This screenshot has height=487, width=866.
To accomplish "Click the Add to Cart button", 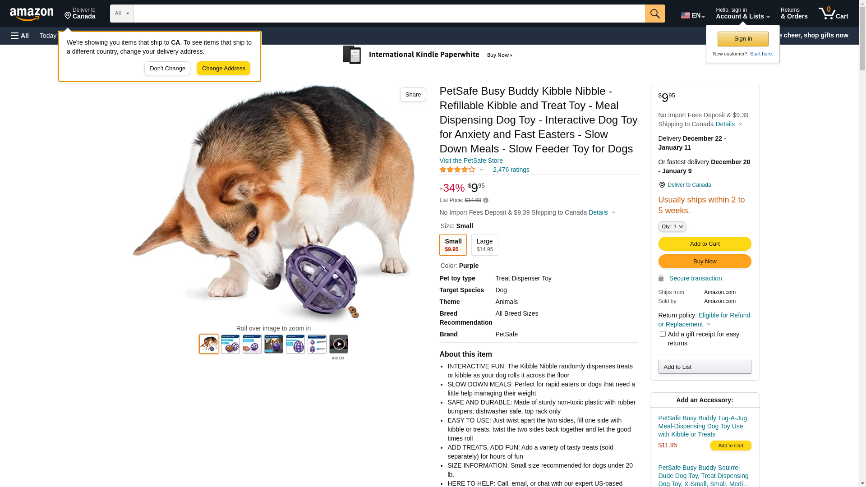I will (x=705, y=244).
